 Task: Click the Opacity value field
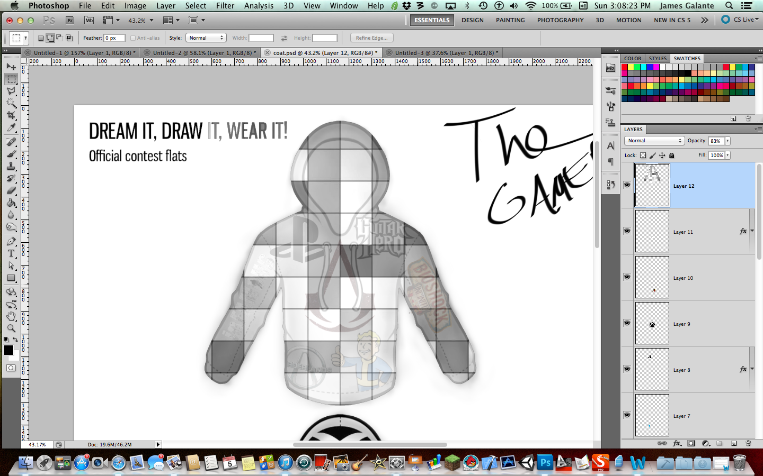pos(716,141)
